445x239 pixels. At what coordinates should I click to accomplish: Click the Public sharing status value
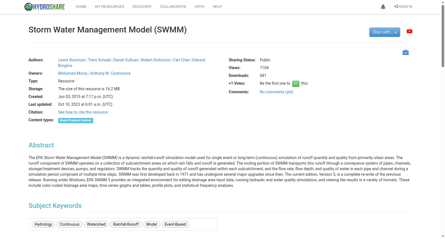[265, 60]
